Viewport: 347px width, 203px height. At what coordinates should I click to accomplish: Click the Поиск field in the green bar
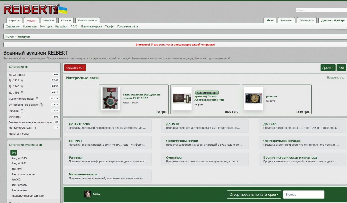click(x=303, y=195)
